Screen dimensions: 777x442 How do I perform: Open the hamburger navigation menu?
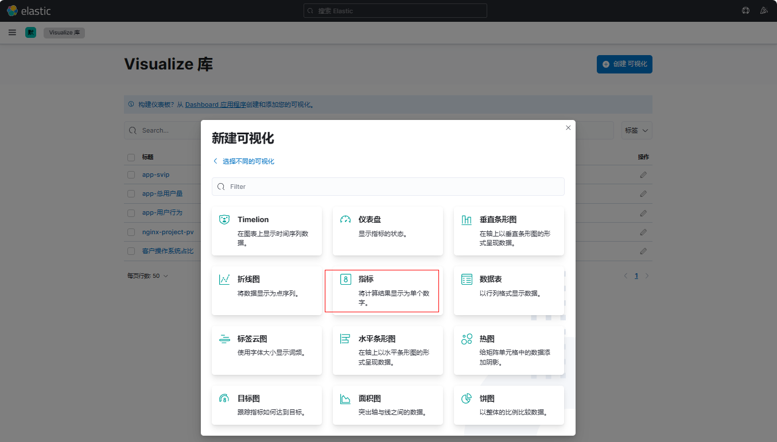pos(12,33)
